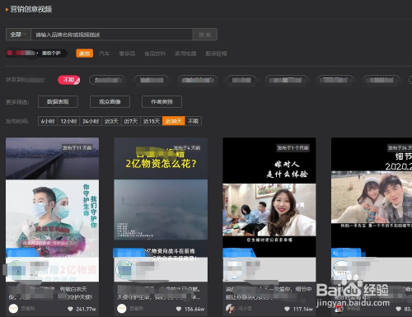Image resolution: width=412 pixels, height=317 pixels.
Task: Click the 营销创意视频 section heading
Action: (x=31, y=9)
